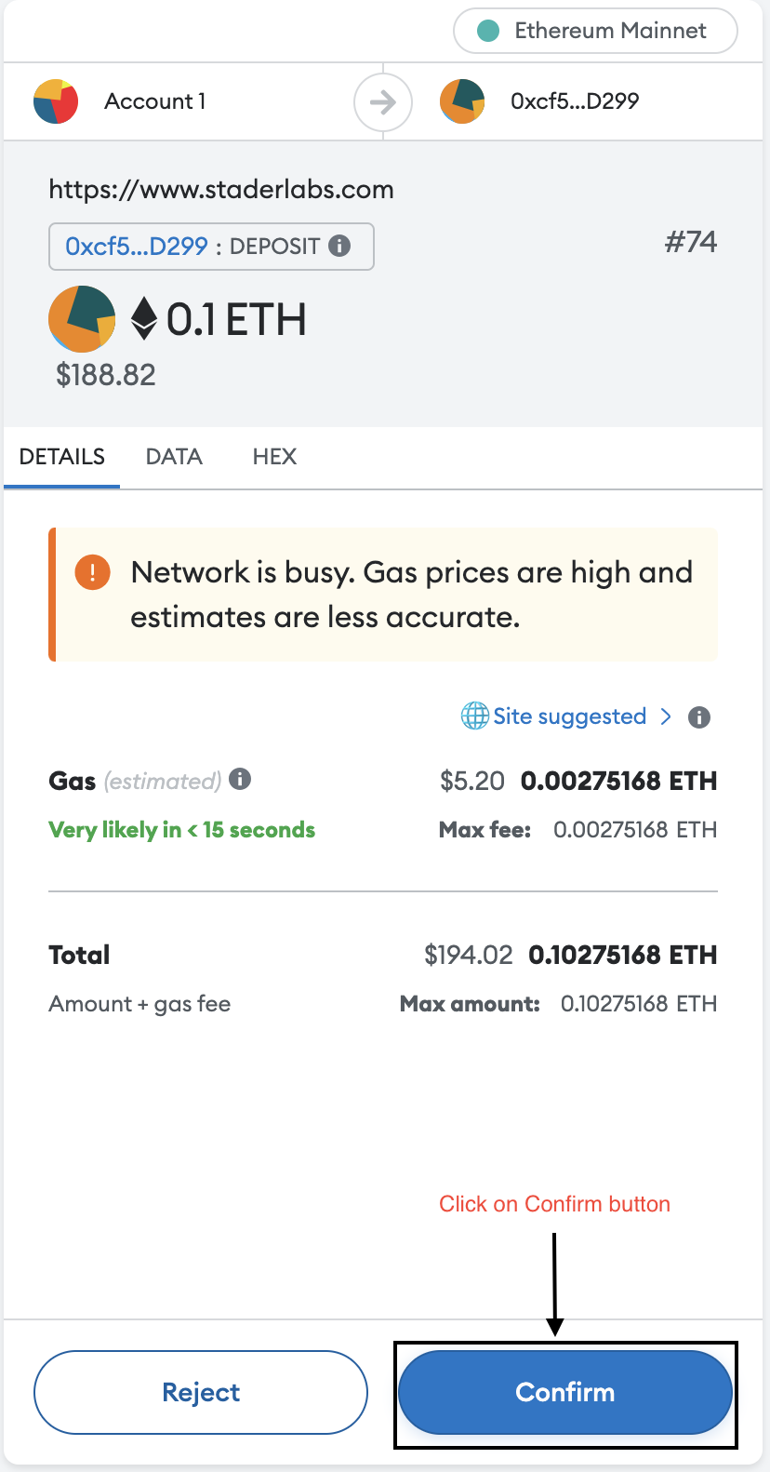Screen dimensions: 770x1472
Task: Click the Ethereum diamond logo icon
Action: point(144,318)
